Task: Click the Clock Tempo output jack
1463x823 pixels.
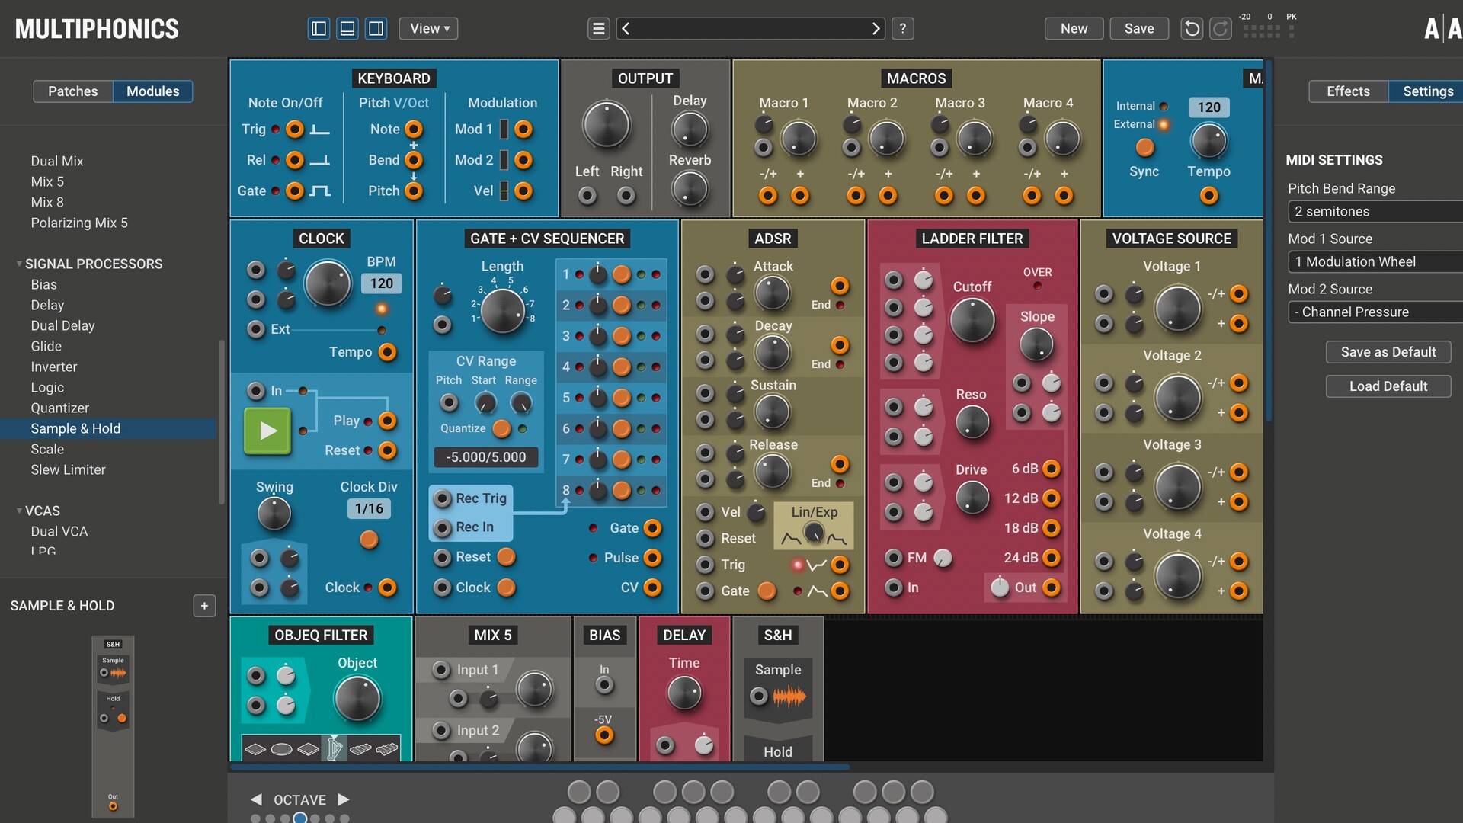Action: pyautogui.click(x=388, y=352)
